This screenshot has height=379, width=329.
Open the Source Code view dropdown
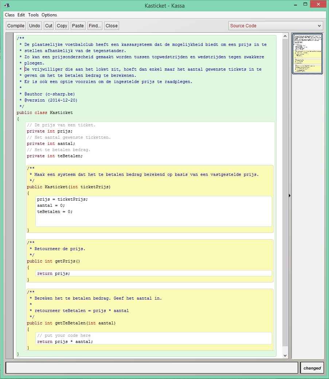[276, 25]
